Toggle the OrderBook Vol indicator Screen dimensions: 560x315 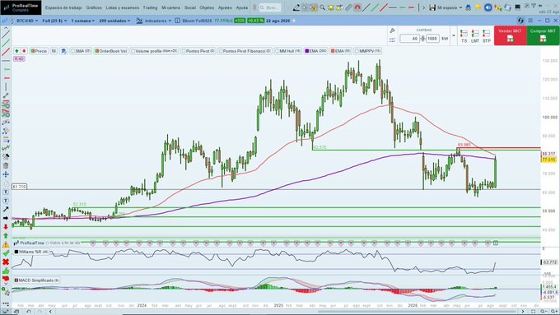pyautogui.click(x=110, y=51)
